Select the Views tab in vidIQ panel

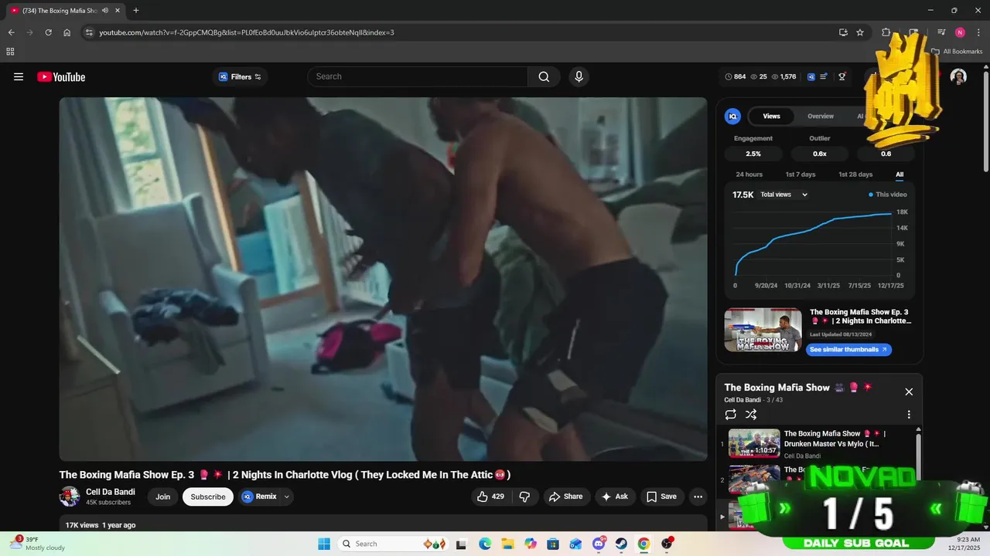[772, 116]
